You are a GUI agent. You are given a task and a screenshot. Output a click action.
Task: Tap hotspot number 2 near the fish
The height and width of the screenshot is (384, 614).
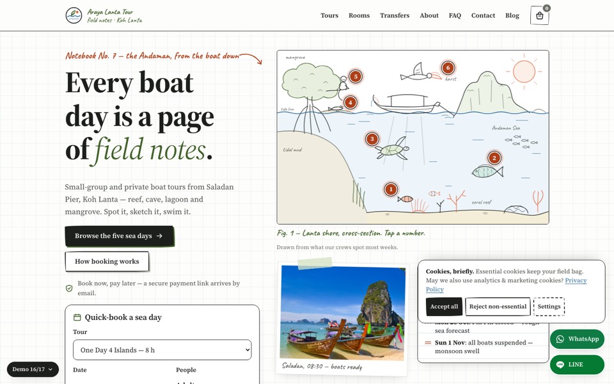pyautogui.click(x=494, y=158)
